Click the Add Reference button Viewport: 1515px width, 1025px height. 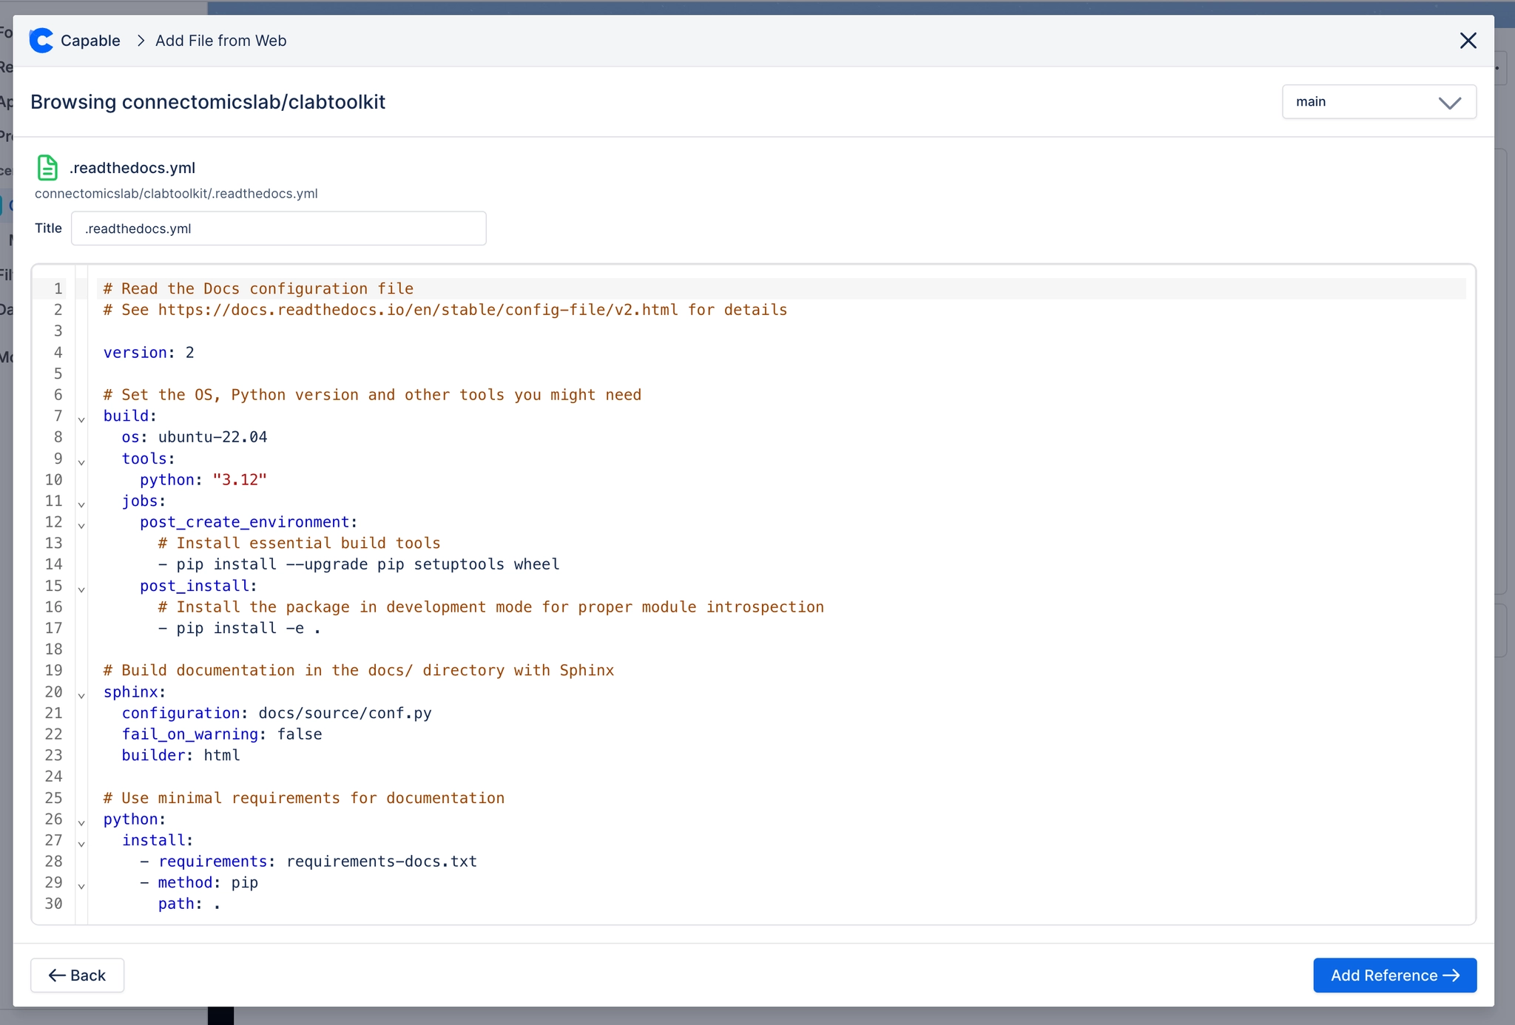(x=1394, y=975)
